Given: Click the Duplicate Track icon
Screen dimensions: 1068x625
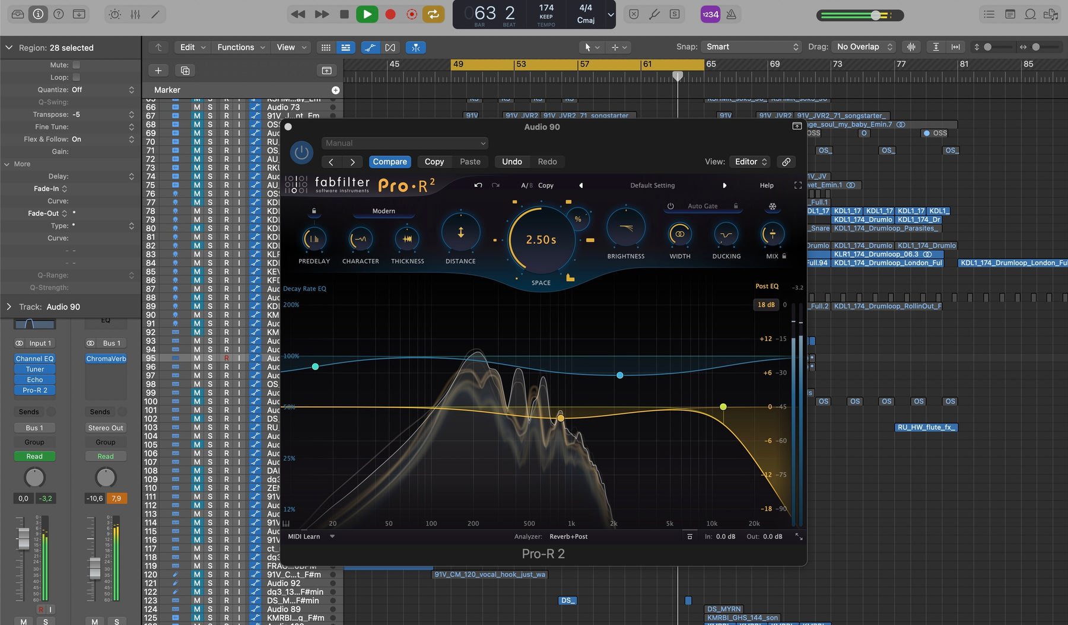Looking at the screenshot, I should (x=185, y=71).
